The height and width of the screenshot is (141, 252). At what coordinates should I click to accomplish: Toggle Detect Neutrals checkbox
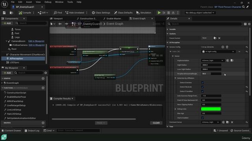(202, 87)
